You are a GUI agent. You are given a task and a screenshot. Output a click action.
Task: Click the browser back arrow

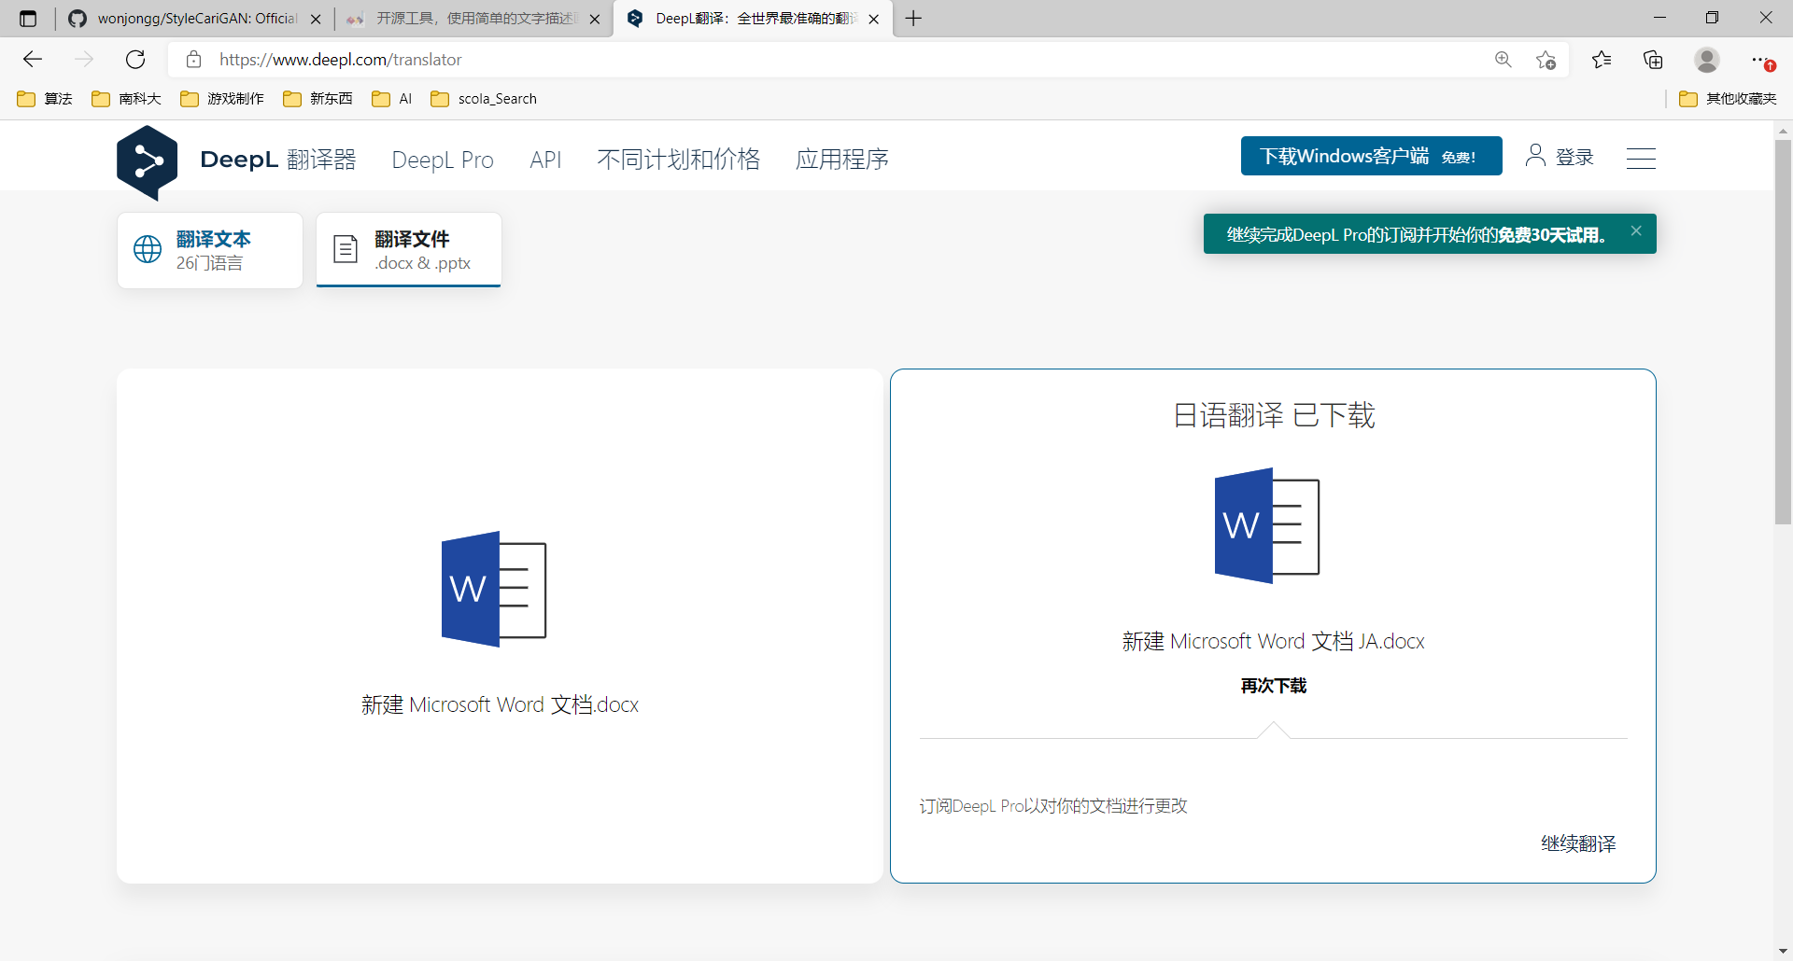(33, 60)
